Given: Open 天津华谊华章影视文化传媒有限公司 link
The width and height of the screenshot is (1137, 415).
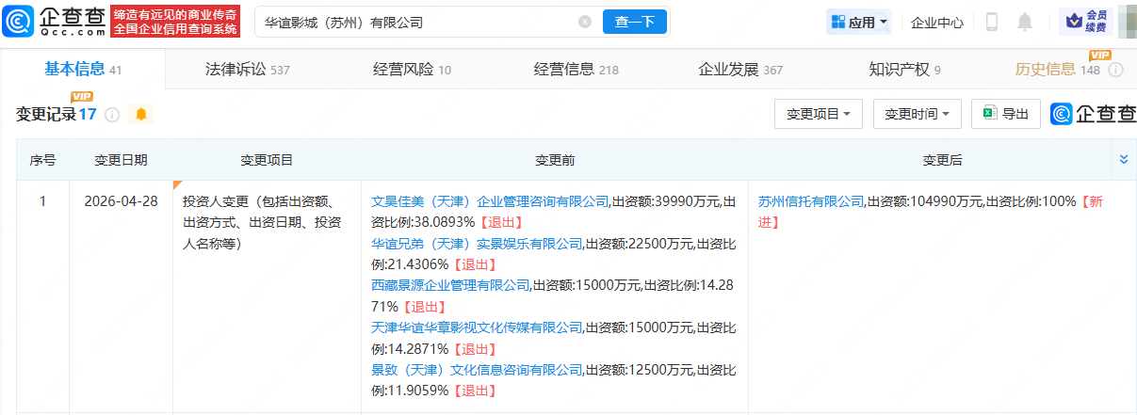Looking at the screenshot, I should point(478,327).
